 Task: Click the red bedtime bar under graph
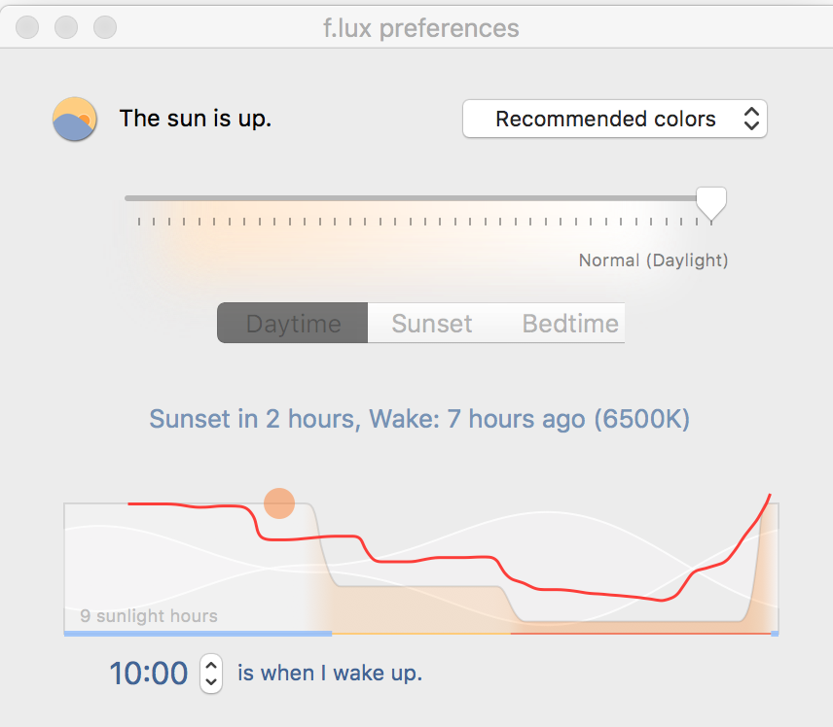(640, 634)
